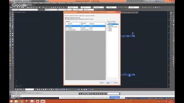Screen dimensions: 184x103
Task: Open the Windows Start button
Action: (x=11, y=101)
